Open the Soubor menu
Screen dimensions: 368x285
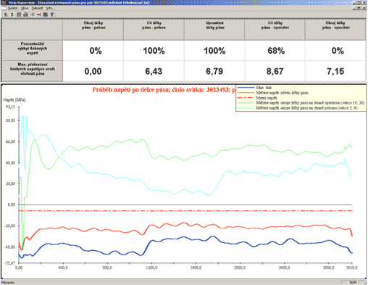(x=12, y=8)
